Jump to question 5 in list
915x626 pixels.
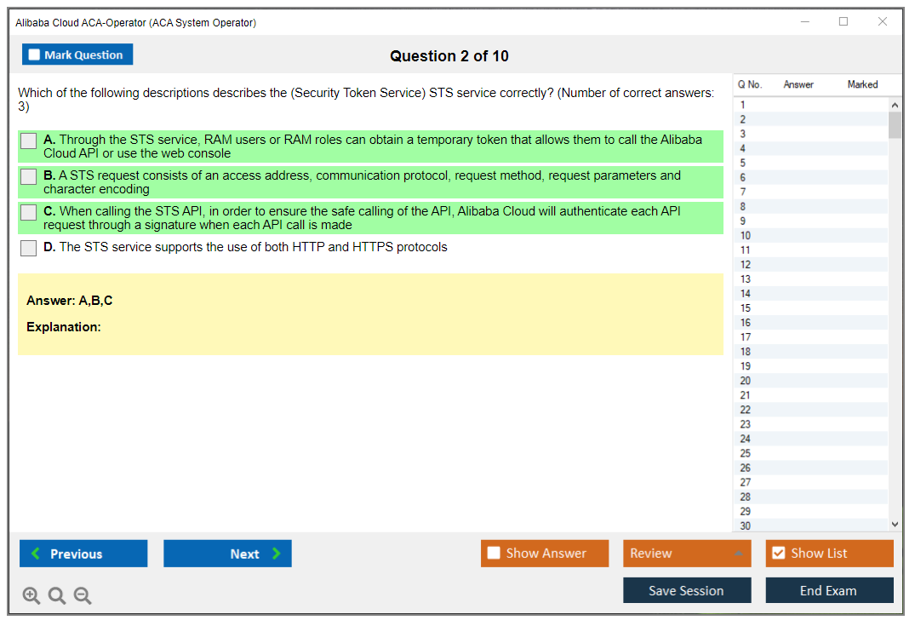(x=743, y=163)
